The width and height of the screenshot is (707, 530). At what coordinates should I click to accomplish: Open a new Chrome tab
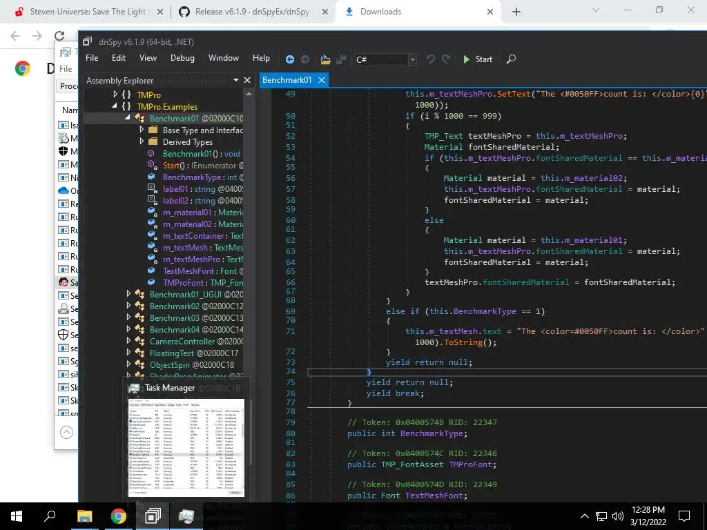516,12
